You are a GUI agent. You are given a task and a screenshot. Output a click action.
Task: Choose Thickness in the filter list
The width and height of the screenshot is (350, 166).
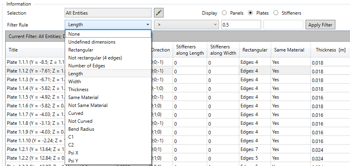pyautogui.click(x=108, y=90)
